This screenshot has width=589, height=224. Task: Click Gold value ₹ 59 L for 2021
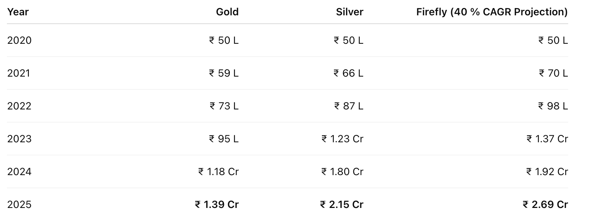[224, 73]
